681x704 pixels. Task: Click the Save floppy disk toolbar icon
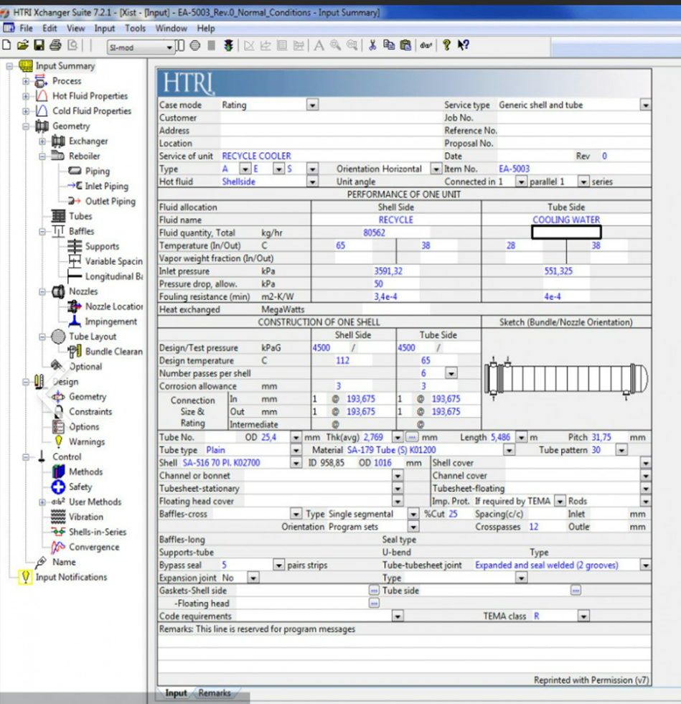pos(39,46)
